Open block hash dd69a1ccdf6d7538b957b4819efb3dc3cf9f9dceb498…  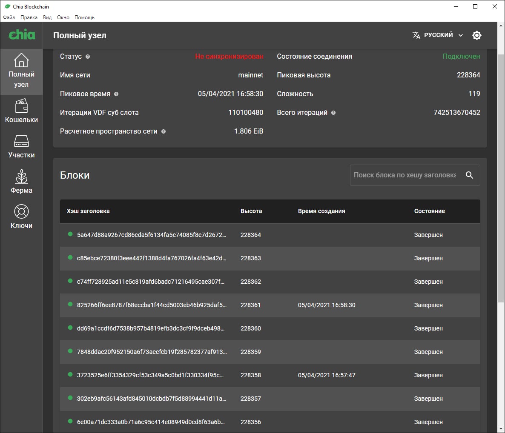(x=151, y=328)
